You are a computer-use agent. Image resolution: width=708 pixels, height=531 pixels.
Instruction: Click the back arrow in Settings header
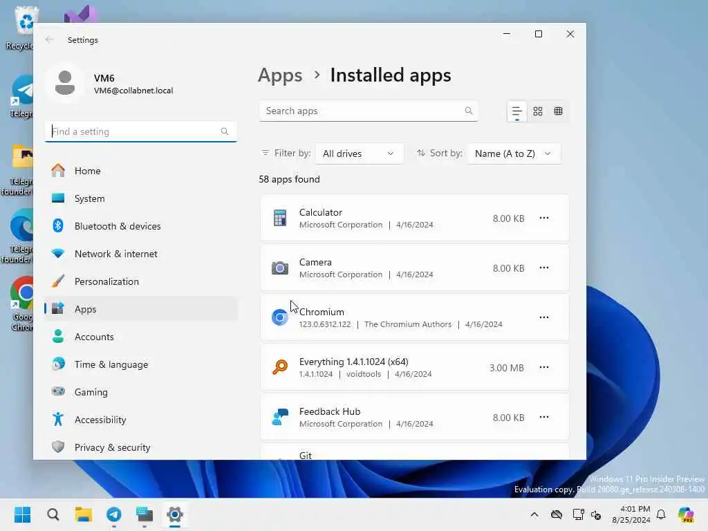point(49,39)
